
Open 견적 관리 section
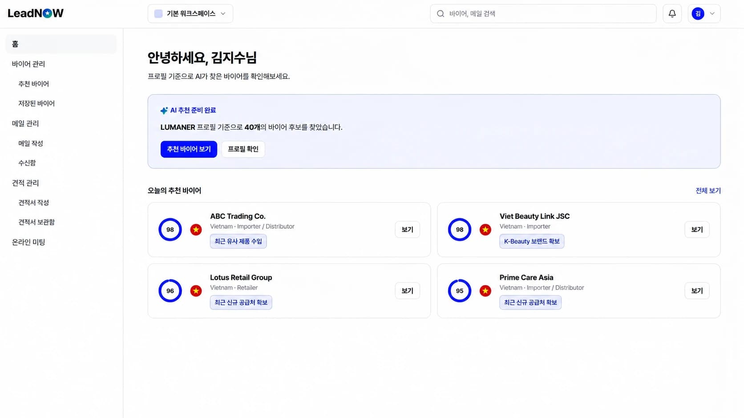25,183
